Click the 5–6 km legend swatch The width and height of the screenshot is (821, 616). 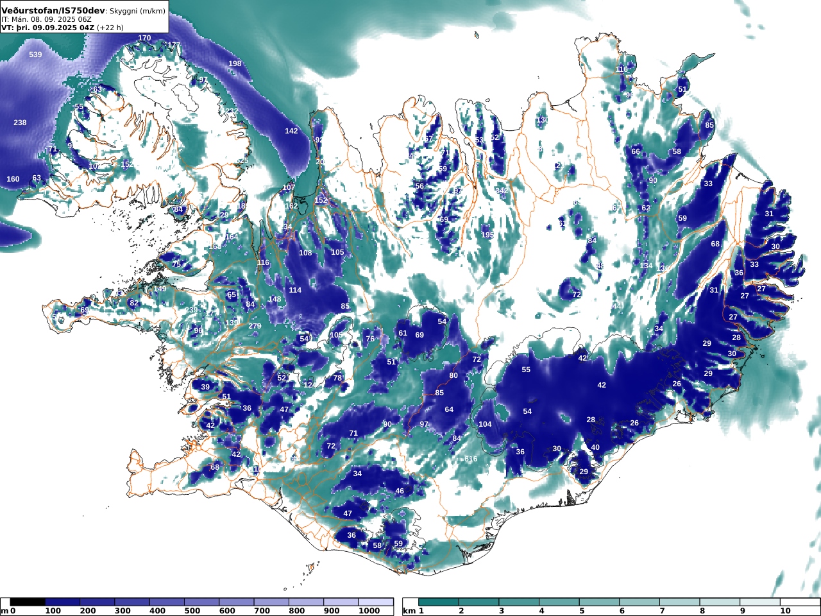[x=600, y=602]
